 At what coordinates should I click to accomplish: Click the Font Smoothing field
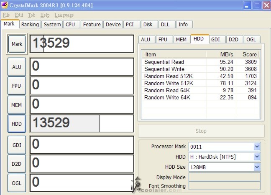tap(225, 186)
